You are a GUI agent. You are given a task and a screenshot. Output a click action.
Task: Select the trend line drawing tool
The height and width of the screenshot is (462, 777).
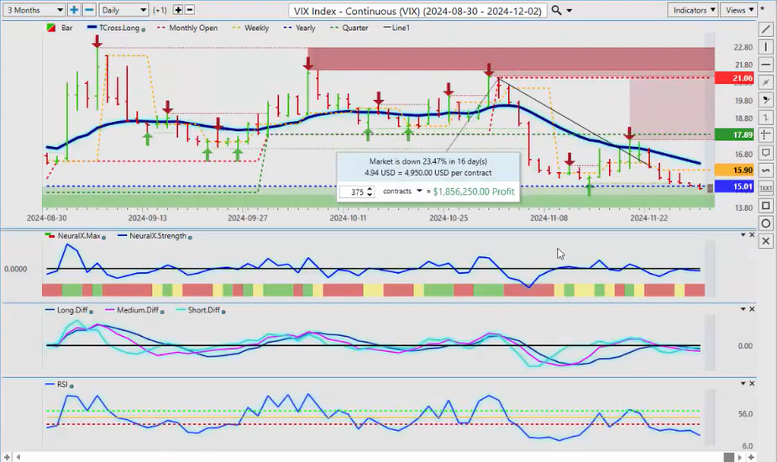tap(765, 29)
